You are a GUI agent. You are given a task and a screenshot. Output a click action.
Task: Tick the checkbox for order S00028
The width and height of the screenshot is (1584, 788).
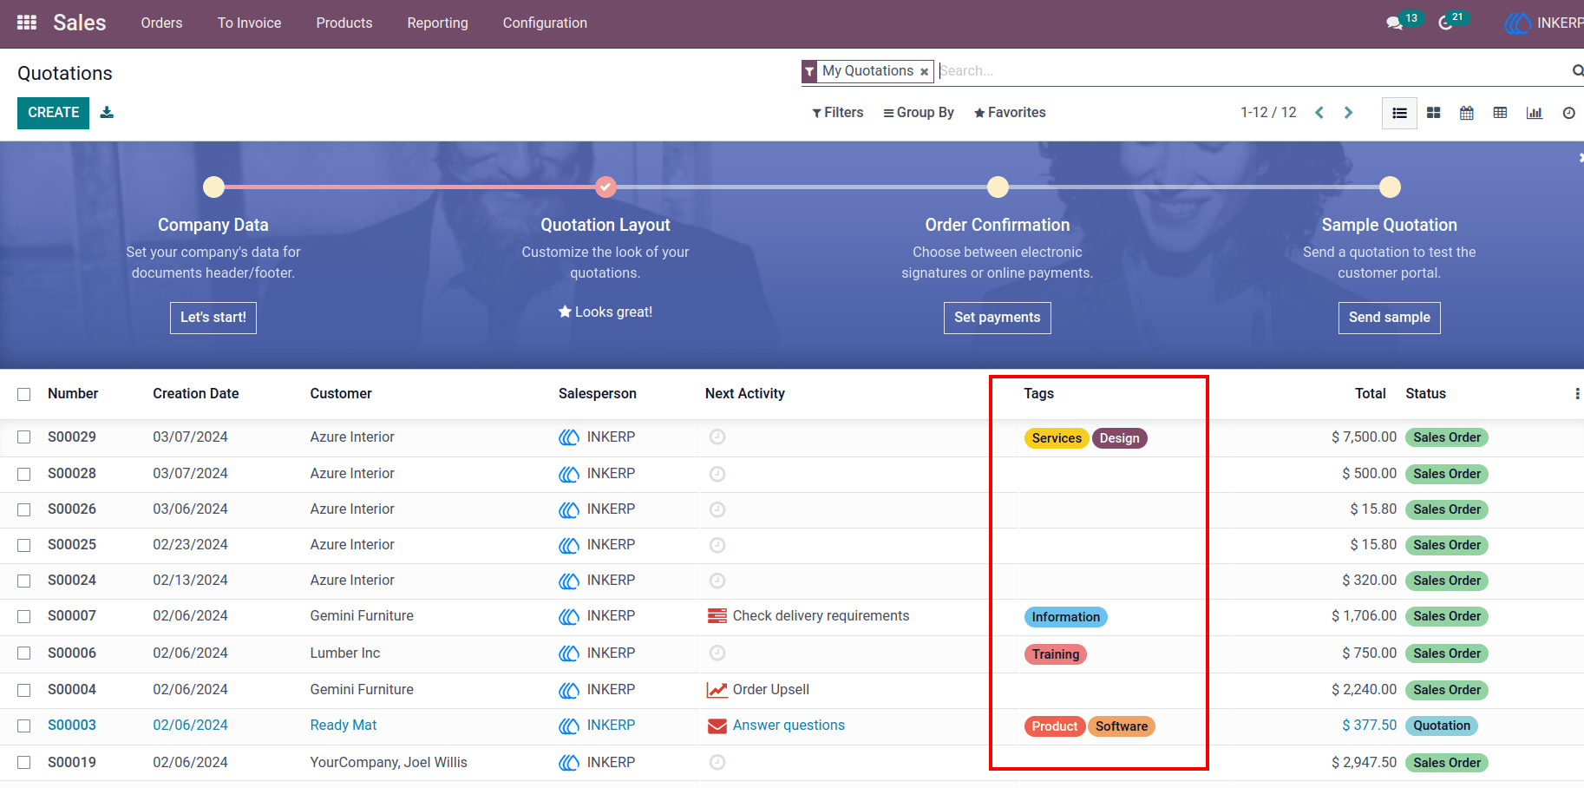(x=24, y=474)
